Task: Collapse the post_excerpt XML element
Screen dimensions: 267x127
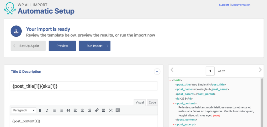Action: (x=173, y=124)
